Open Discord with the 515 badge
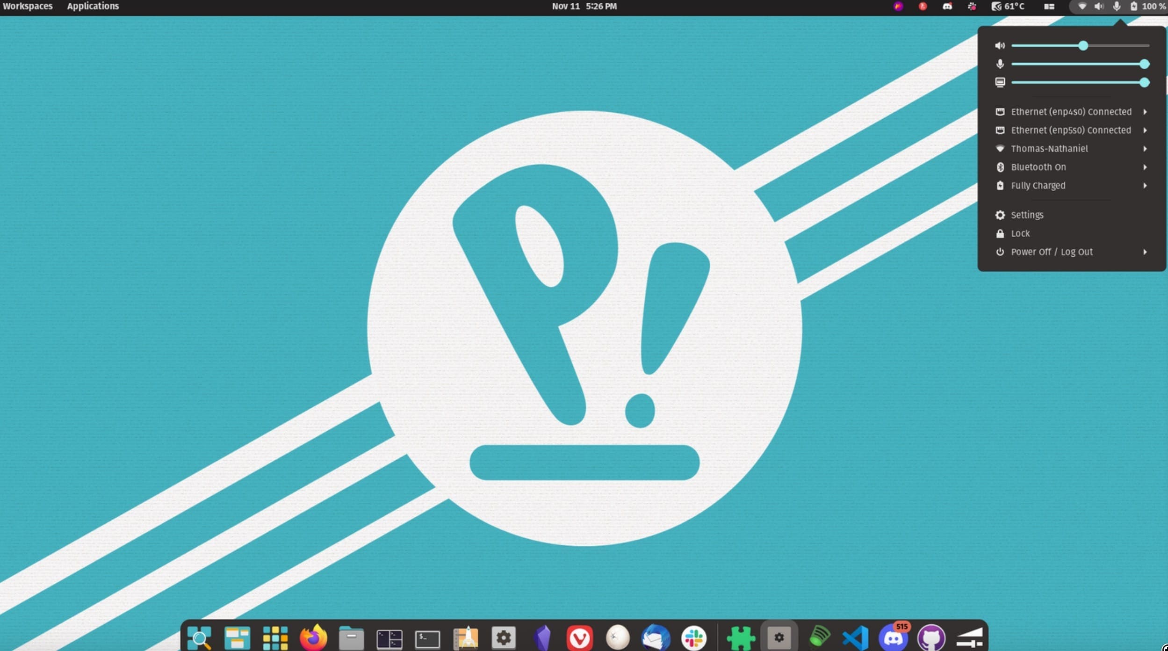Screen dimensions: 1168x651 [x=893, y=637]
